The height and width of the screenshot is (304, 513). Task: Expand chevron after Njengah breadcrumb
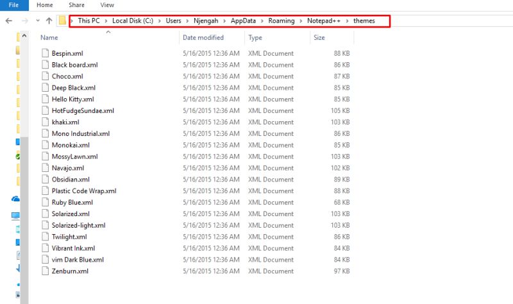pyautogui.click(x=224, y=21)
